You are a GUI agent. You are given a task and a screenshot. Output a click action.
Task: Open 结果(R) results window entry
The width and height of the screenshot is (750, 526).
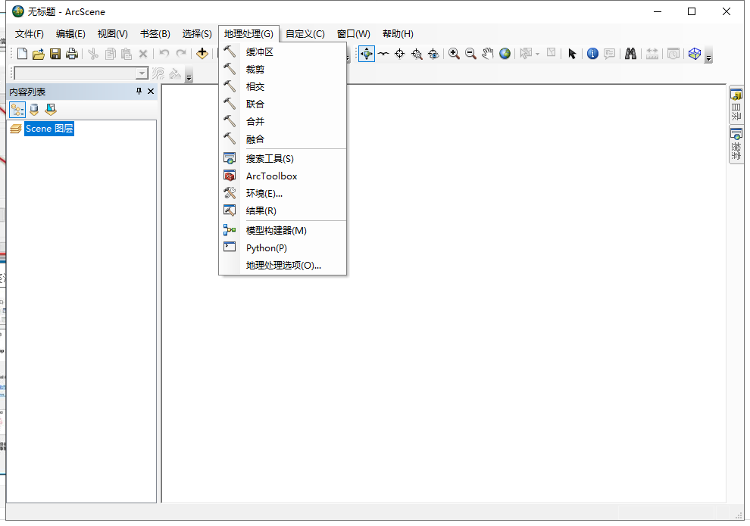283,211
